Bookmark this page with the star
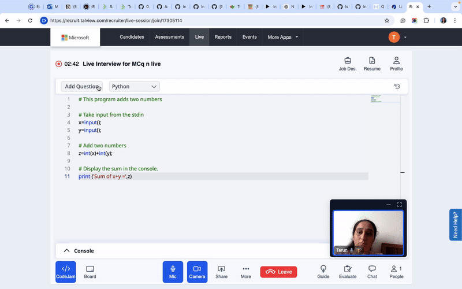 pos(386,21)
